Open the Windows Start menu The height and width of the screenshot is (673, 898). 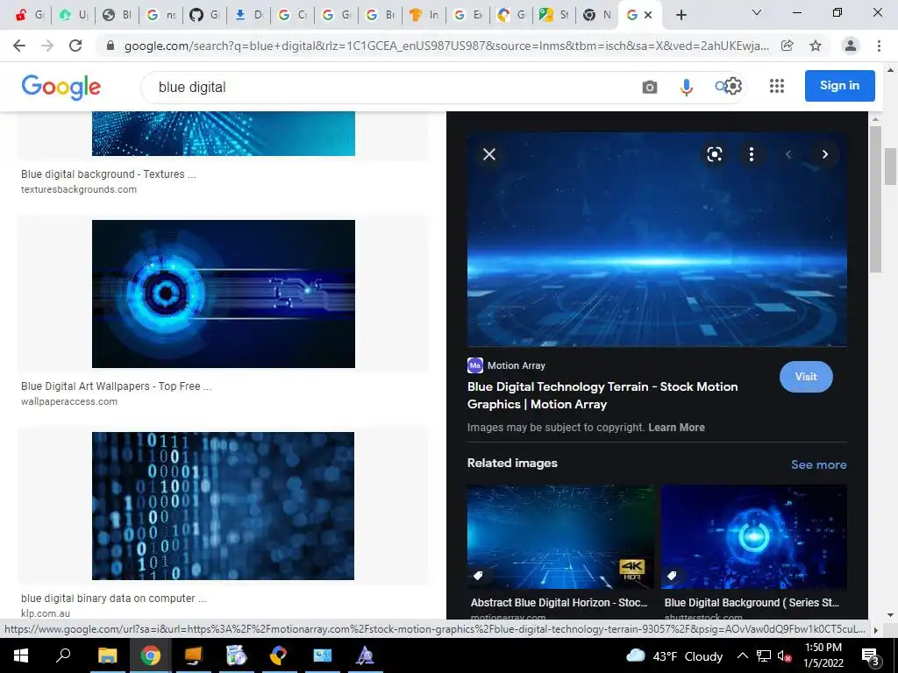(21, 655)
